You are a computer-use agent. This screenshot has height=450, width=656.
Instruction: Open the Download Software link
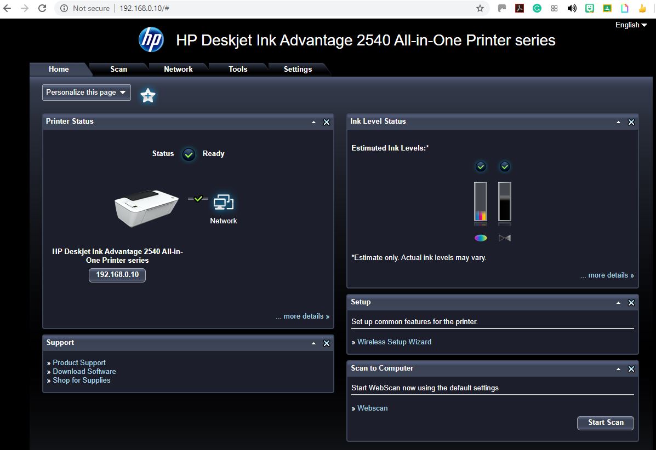pos(84,372)
